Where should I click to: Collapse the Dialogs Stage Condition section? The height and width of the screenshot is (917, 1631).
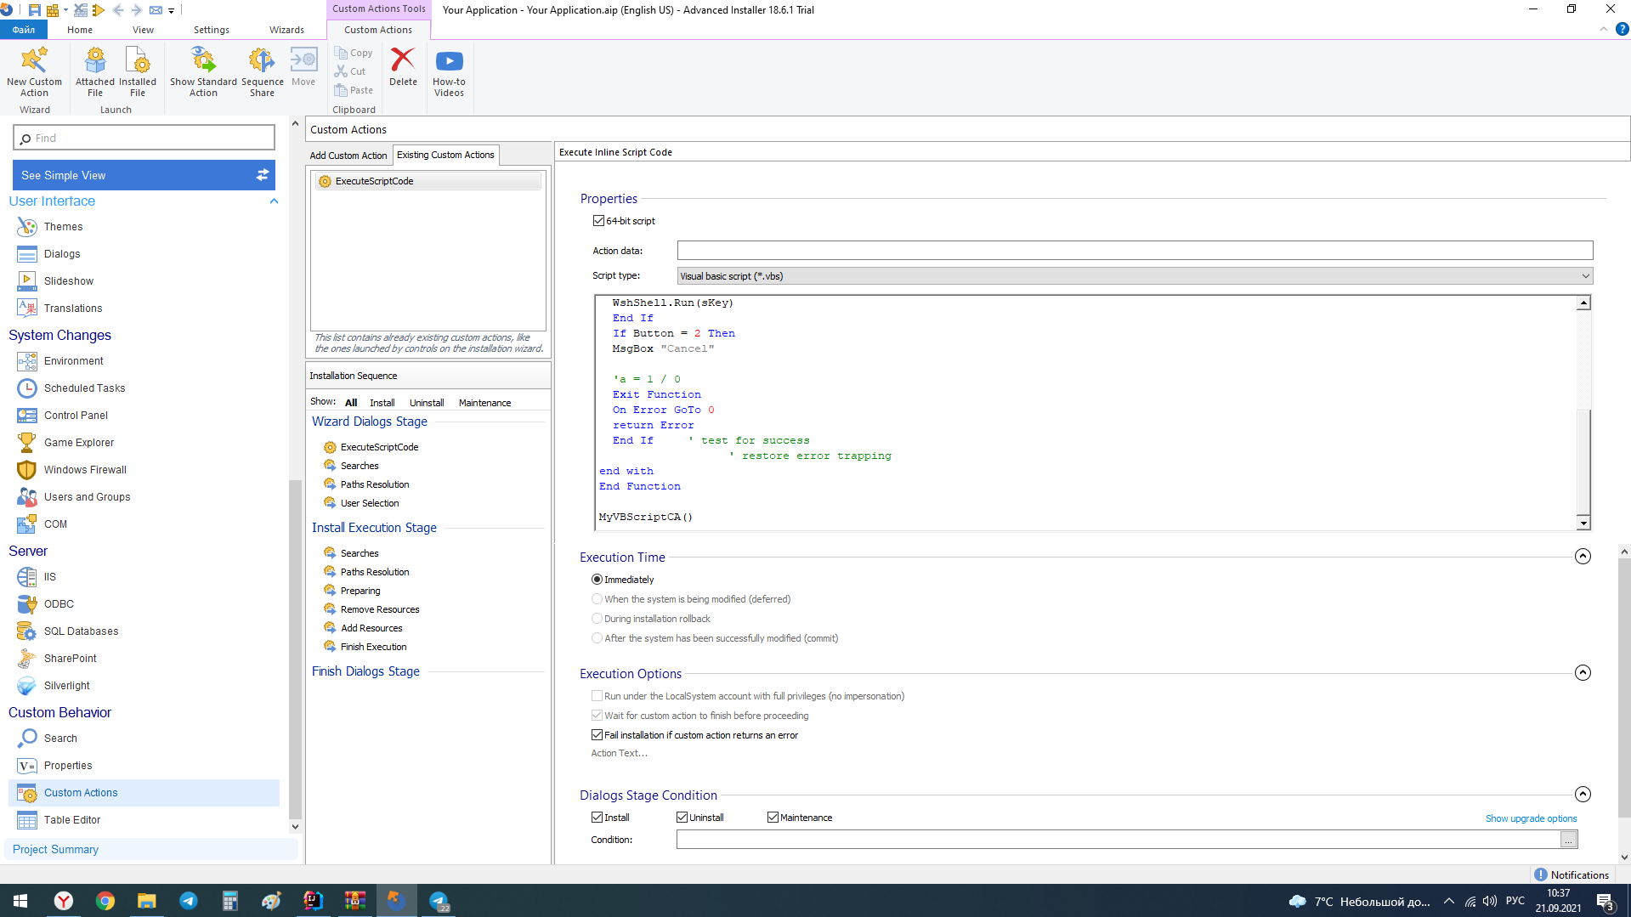[x=1583, y=795]
